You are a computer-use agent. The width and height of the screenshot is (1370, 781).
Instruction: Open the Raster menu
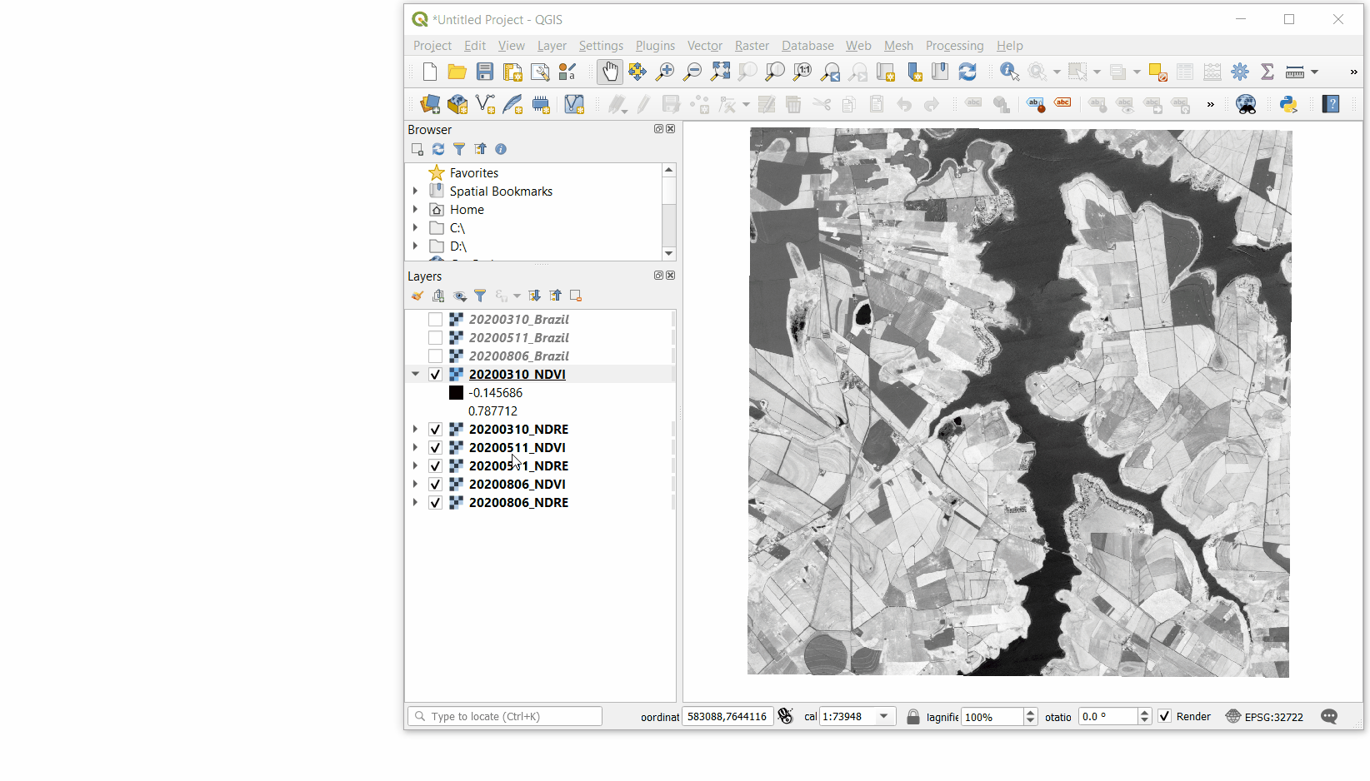(751, 46)
